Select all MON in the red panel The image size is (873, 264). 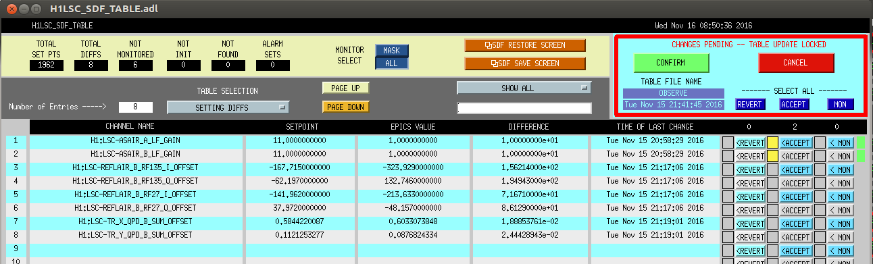841,105
